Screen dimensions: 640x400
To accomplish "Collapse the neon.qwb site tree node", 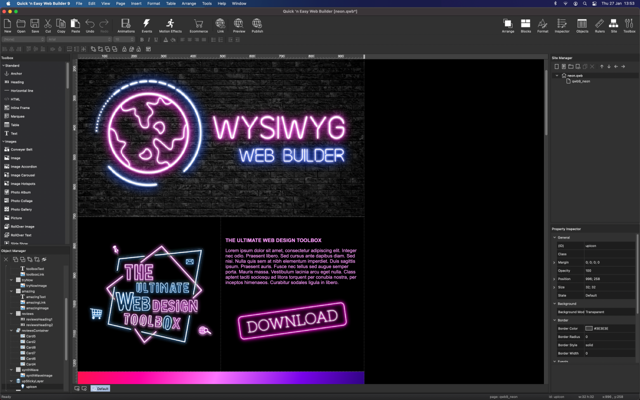I will [557, 75].
